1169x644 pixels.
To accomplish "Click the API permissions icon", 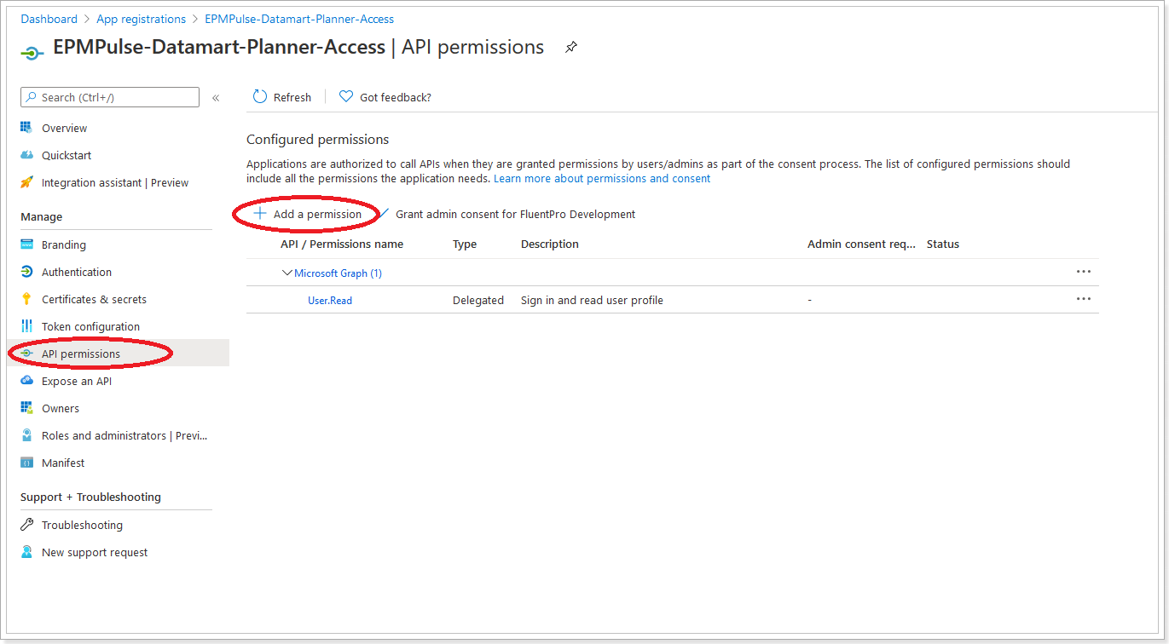I will (26, 354).
